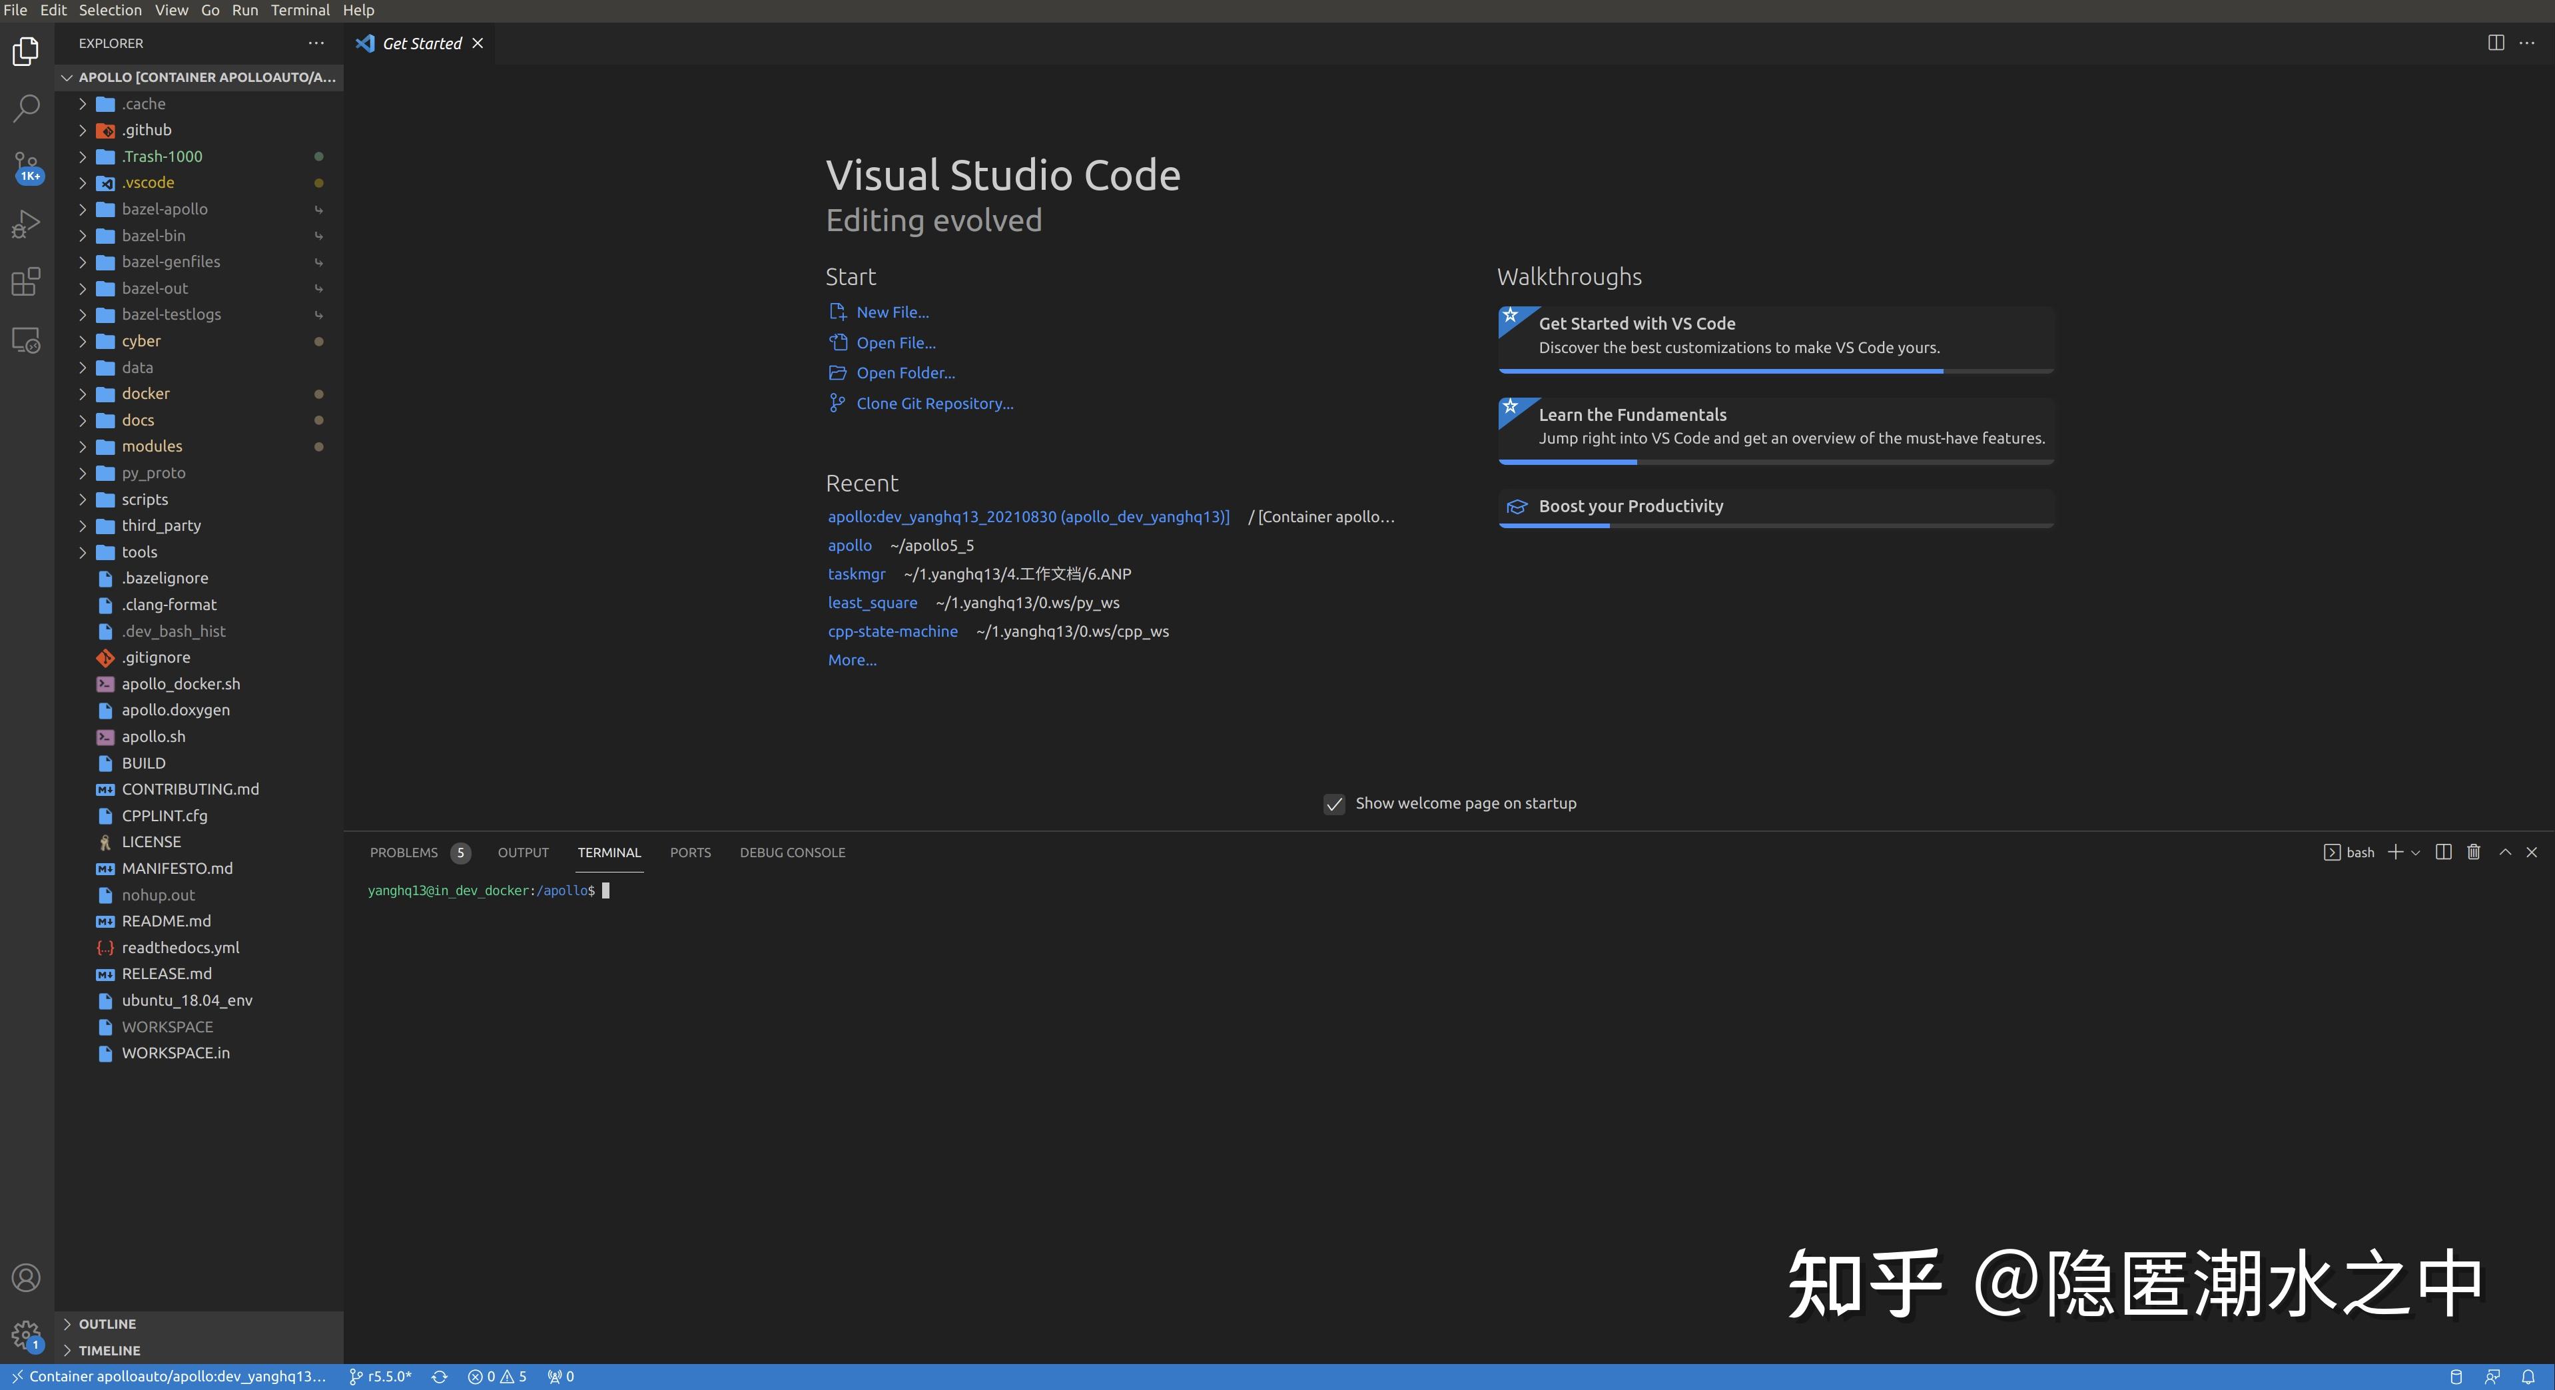Image resolution: width=2555 pixels, height=1390 pixels.
Task: Open the Run and Debug panel
Action: pyautogui.click(x=26, y=224)
